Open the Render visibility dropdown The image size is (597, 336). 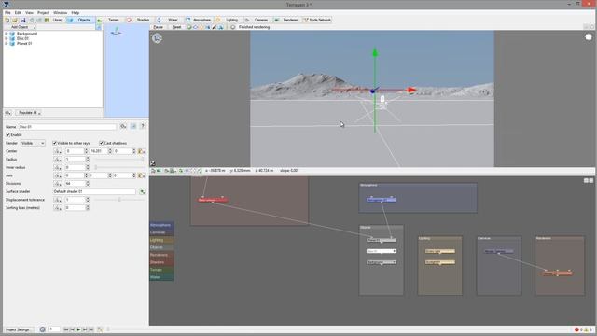(33, 143)
